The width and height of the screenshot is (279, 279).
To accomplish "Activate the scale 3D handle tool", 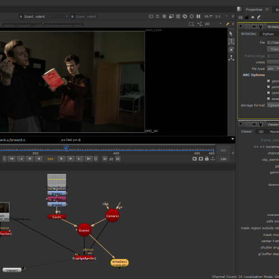I will pyautogui.click(x=231, y=58).
